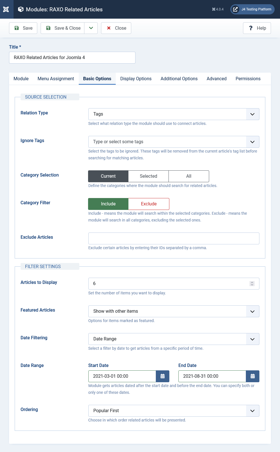The width and height of the screenshot is (280, 452).
Task: Switch to the Module tab
Action: pos(21,79)
